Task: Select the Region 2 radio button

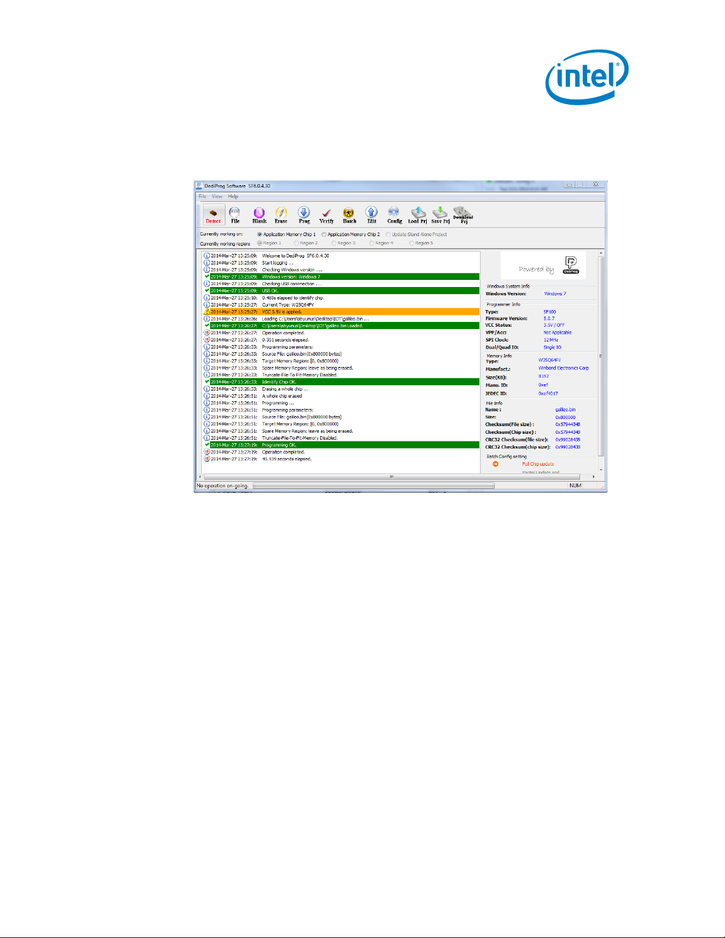Action: tap(296, 243)
